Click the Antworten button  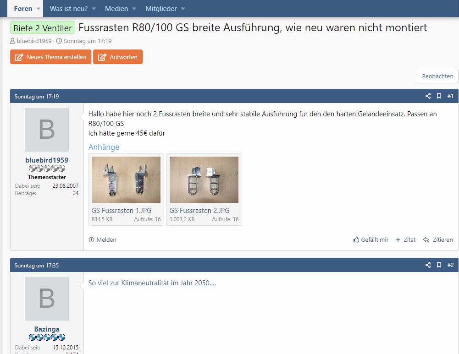tap(118, 57)
